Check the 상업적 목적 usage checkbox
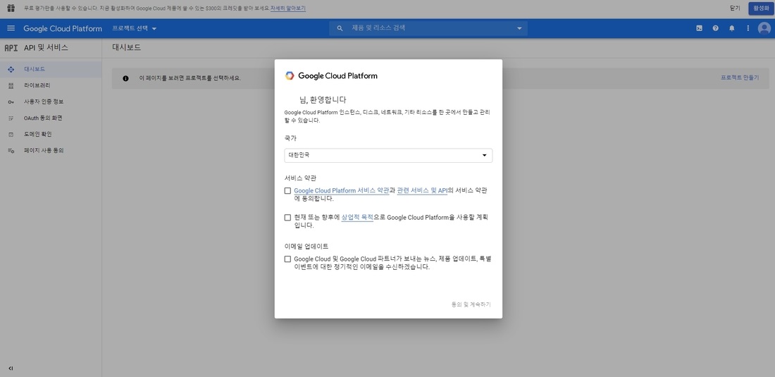 tap(287, 218)
